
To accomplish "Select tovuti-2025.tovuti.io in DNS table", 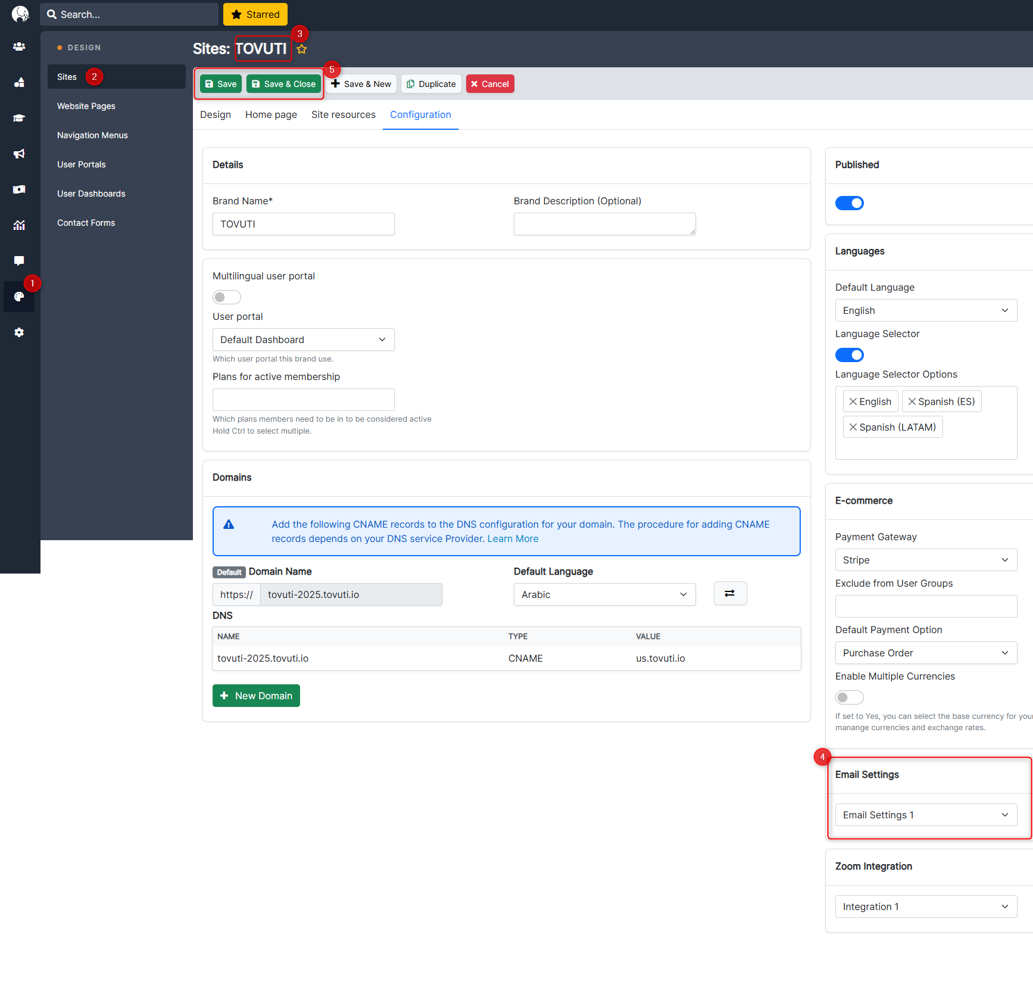I will [x=263, y=658].
